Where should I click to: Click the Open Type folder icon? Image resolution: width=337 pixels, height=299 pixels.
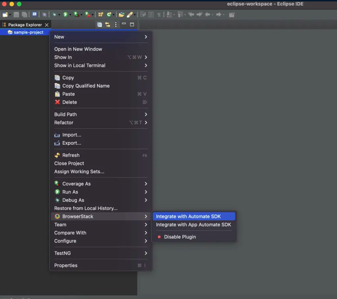121,14
